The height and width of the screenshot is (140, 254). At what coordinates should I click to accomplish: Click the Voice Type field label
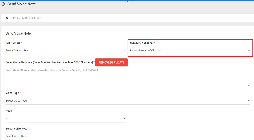12,93
